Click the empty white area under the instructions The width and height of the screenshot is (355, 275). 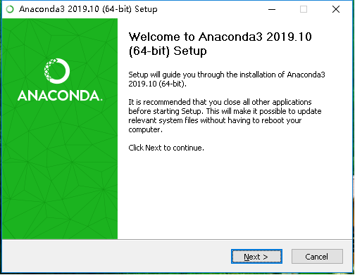[x=235, y=195]
